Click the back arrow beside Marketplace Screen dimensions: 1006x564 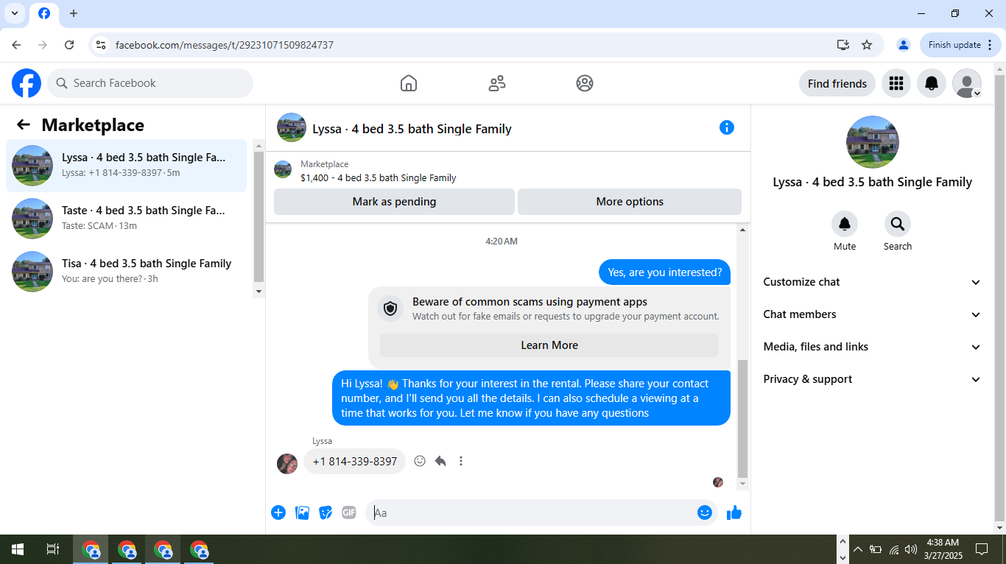click(x=24, y=125)
